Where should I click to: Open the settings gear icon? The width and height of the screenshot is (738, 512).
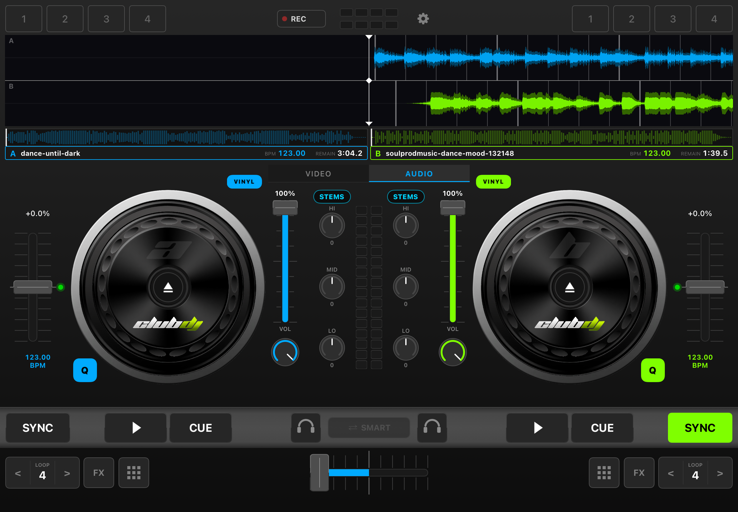pyautogui.click(x=423, y=19)
